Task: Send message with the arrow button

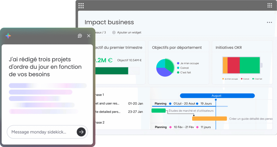Action: point(81,132)
